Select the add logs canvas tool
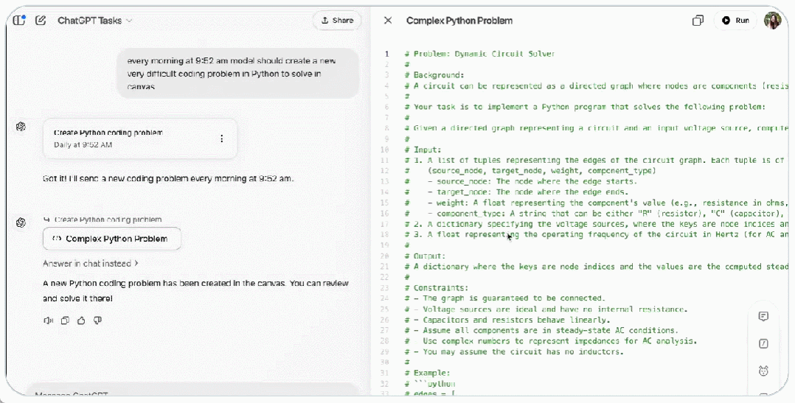Viewport: 795px width, 403px height. point(763,344)
